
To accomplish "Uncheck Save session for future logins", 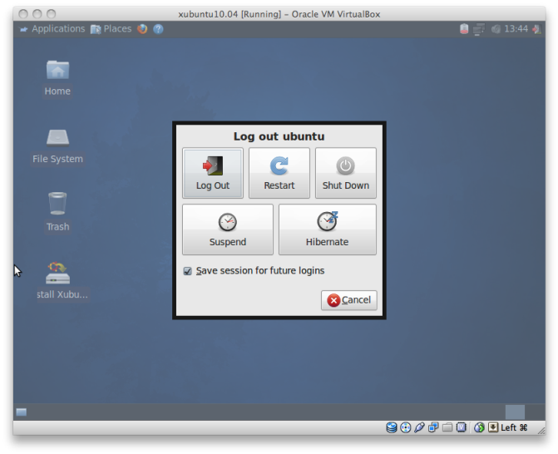I will (x=188, y=271).
